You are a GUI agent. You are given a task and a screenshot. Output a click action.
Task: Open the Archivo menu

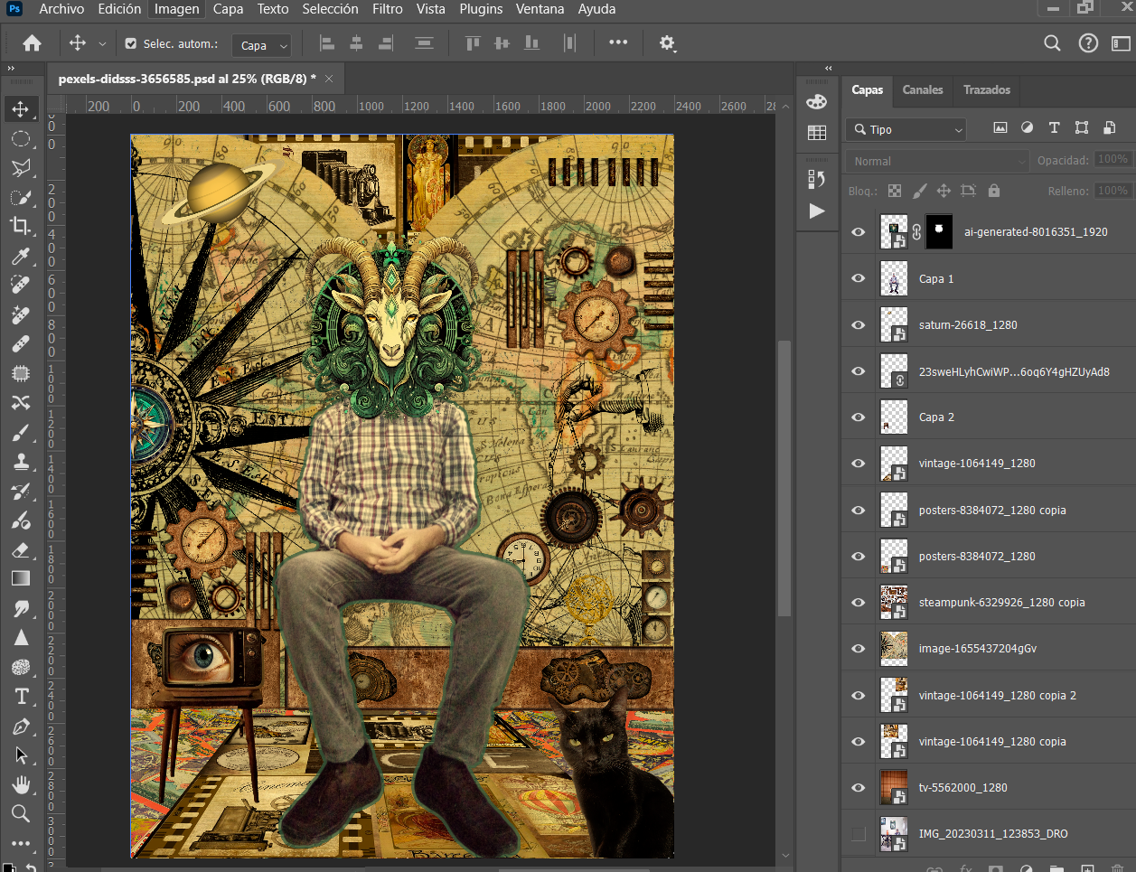pyautogui.click(x=61, y=9)
